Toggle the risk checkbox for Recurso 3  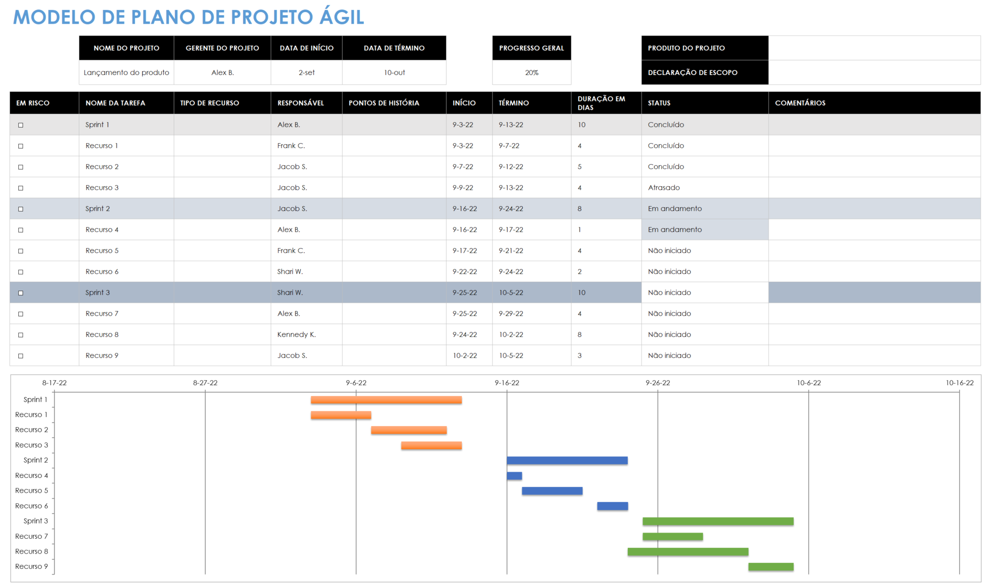20,188
